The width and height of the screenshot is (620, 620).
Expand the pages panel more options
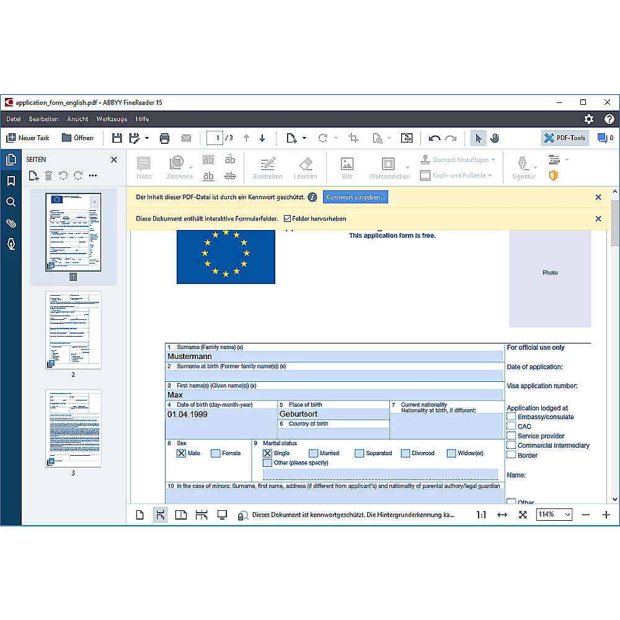(x=93, y=176)
